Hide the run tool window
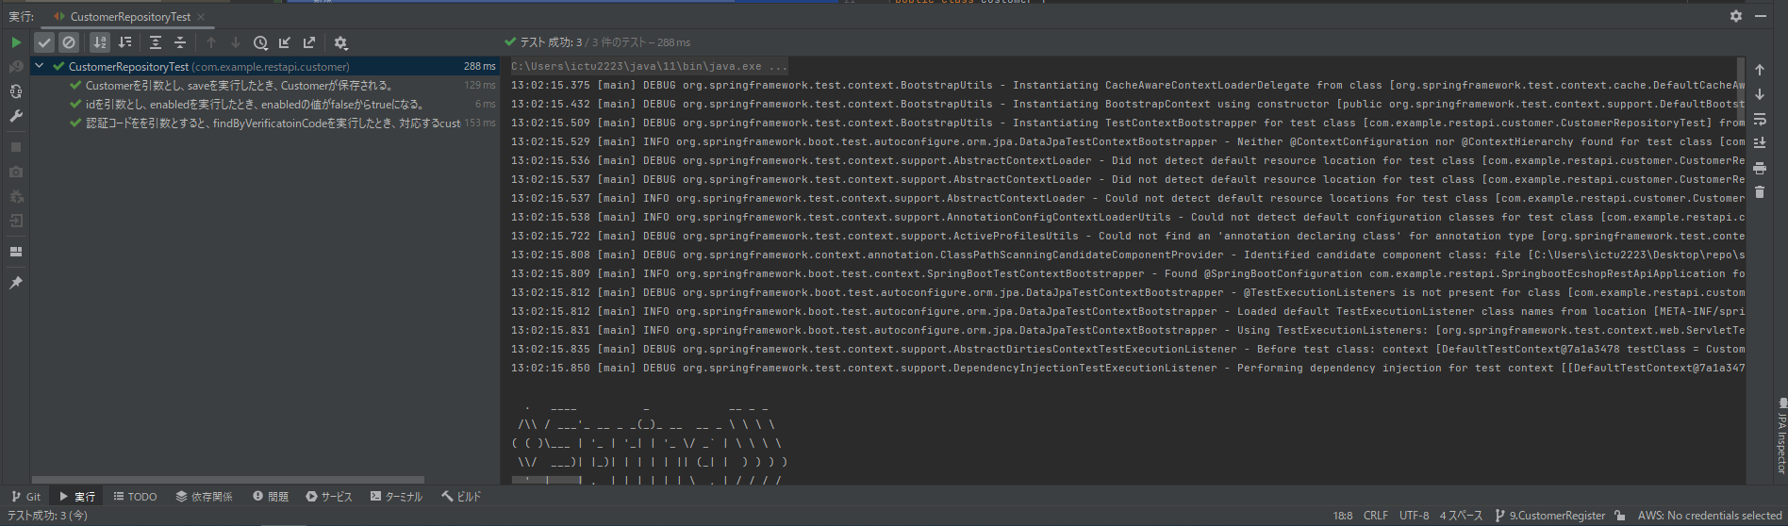Viewport: 1788px width, 526px height. tap(1761, 16)
